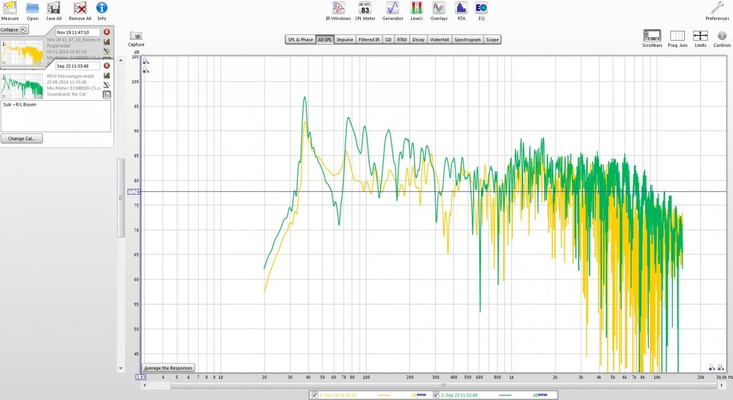Image resolution: width=733 pixels, height=400 pixels.
Task: Edit the Sep 23 11:55:48 name field
Action: [x=78, y=66]
